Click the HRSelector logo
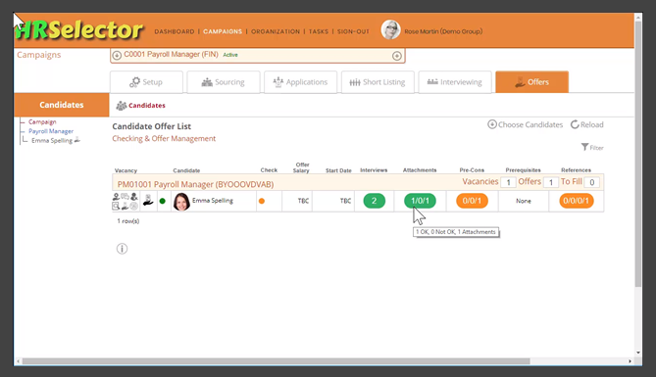 pyautogui.click(x=79, y=29)
